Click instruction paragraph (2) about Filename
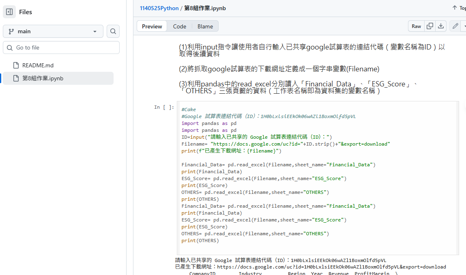The image size is (466, 275). click(279, 69)
